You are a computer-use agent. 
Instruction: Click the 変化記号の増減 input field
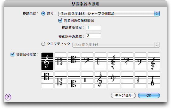(x=94, y=36)
